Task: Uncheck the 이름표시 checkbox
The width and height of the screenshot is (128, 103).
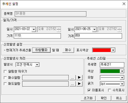Action: [x=89, y=90]
